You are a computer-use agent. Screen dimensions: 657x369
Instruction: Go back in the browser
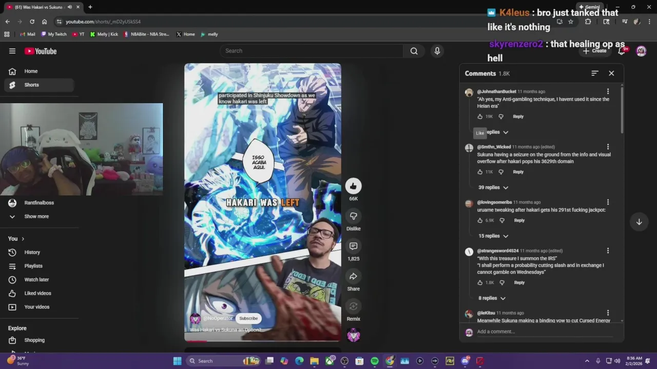tap(7, 22)
